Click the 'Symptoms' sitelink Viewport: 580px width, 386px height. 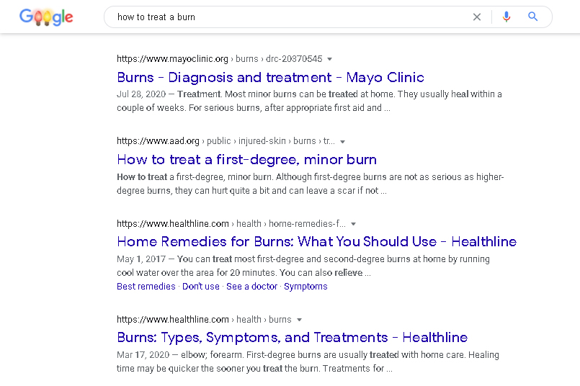(305, 287)
